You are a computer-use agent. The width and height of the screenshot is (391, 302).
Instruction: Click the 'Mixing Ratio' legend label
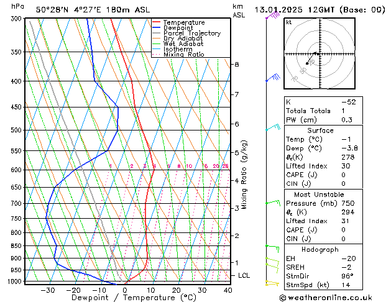click(x=184, y=54)
